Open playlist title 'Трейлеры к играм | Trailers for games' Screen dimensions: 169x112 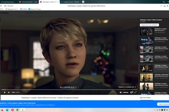click(x=151, y=20)
